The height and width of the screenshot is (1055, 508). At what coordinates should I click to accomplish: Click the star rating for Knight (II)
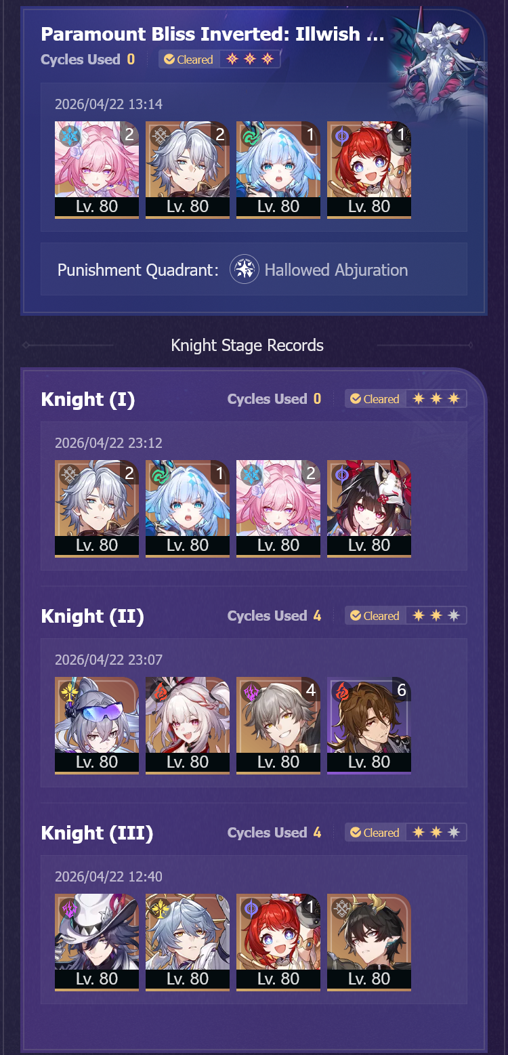point(436,616)
